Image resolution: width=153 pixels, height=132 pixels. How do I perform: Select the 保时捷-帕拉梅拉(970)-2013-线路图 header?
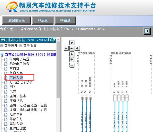[x=28, y=40]
